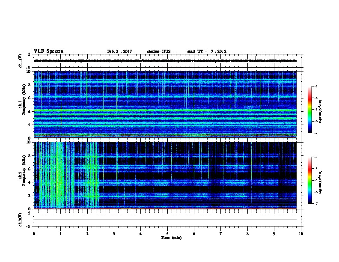
Task: Click the ch.1 "Frequency (kHz)" axis label
Action: [24, 99]
